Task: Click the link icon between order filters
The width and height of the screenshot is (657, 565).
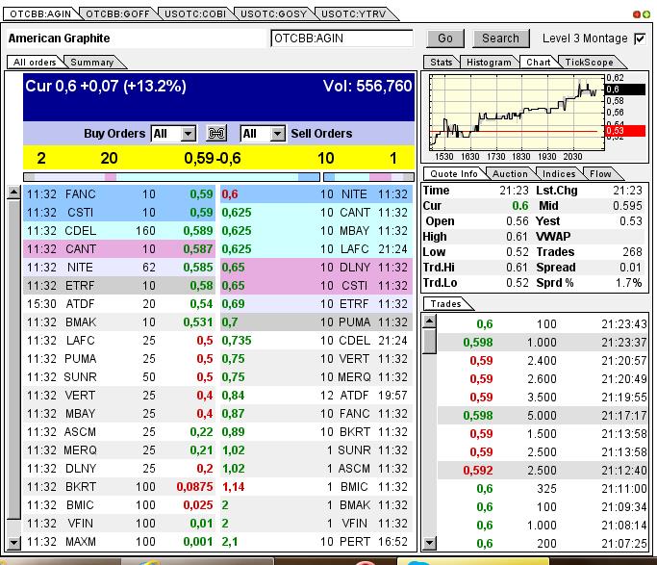Action: click(x=216, y=134)
